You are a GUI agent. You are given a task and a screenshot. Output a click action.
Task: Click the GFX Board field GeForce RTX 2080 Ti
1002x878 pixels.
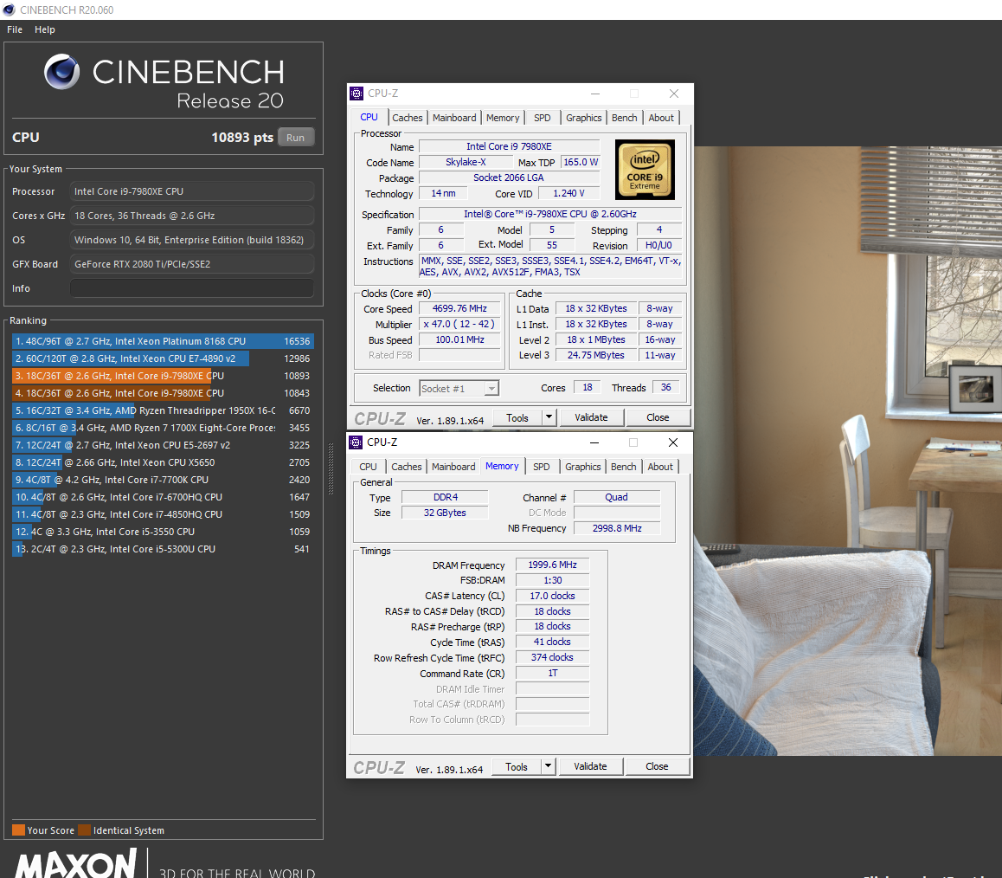pyautogui.click(x=192, y=264)
